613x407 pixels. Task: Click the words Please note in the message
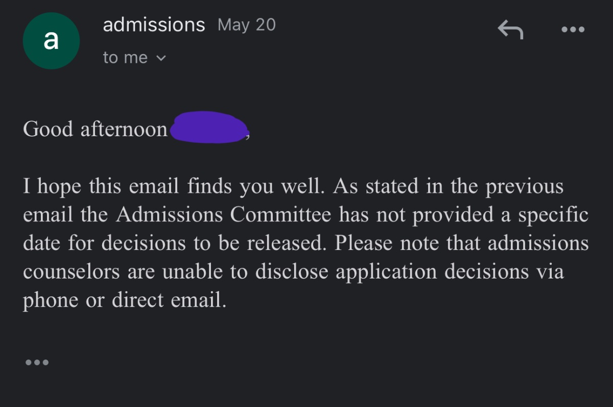tap(388, 244)
